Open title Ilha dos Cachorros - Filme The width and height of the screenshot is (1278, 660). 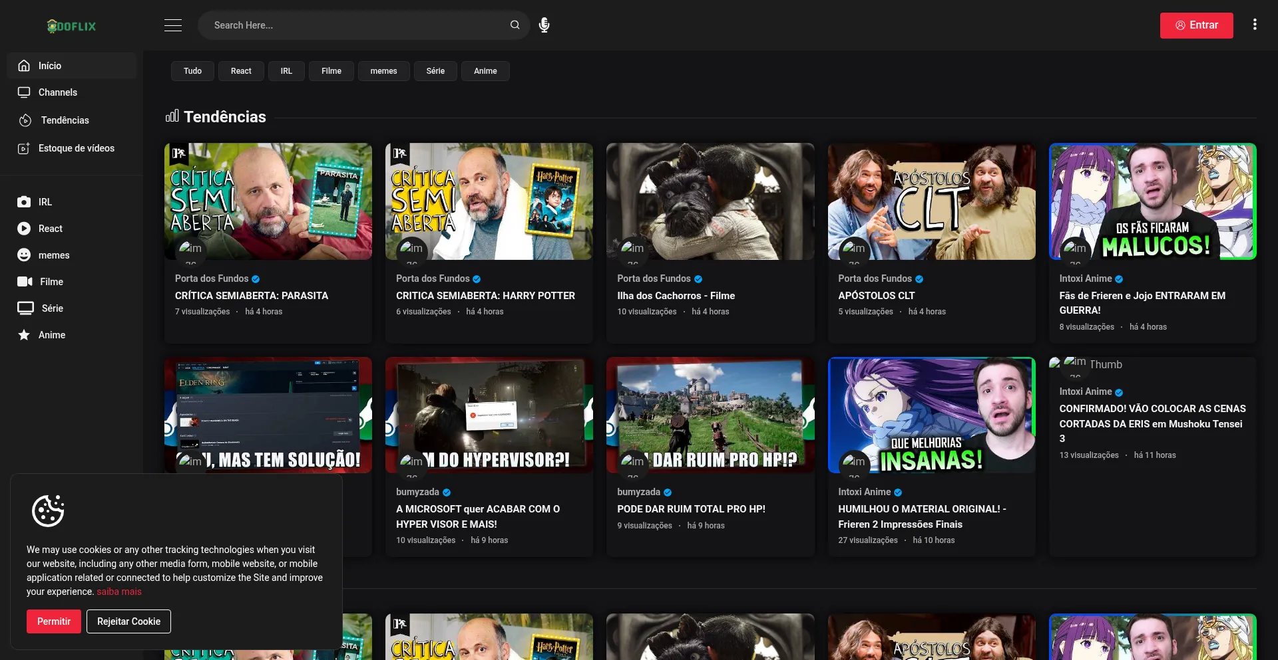tap(676, 296)
